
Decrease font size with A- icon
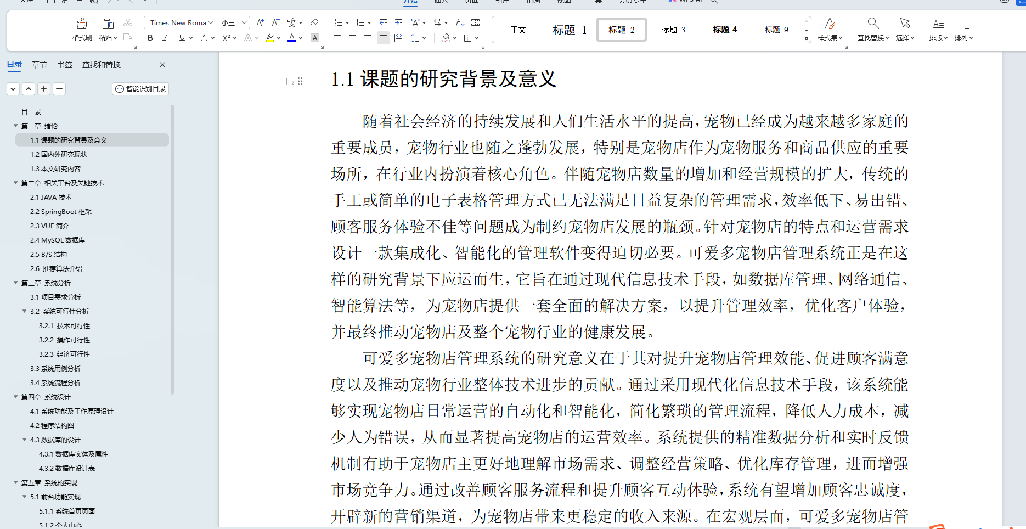click(x=276, y=22)
